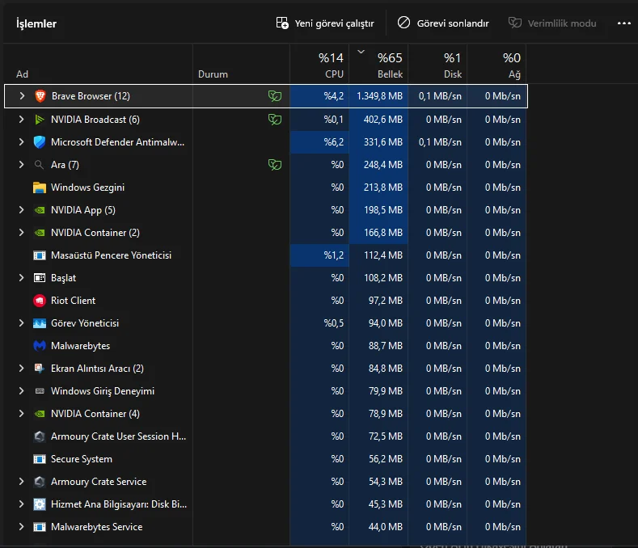Click the Görev Yöneticisi icon
638x548 pixels.
(x=40, y=323)
